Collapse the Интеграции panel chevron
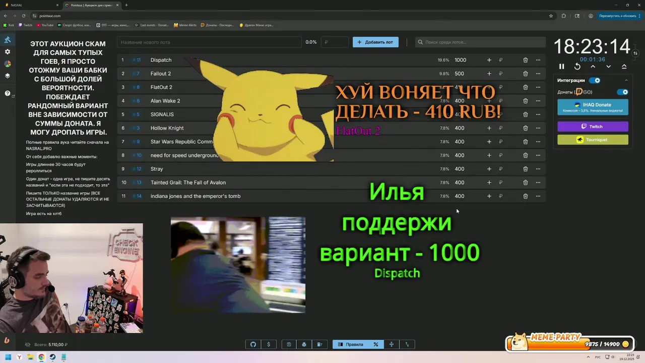 tap(626, 80)
